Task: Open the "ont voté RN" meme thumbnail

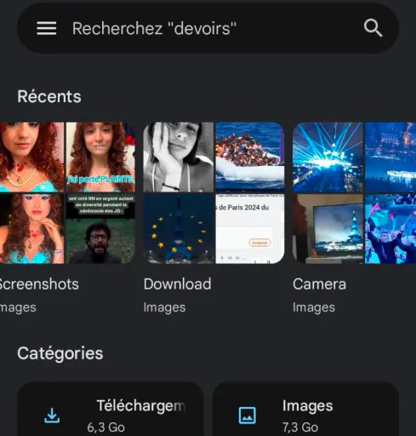Action: click(100, 229)
